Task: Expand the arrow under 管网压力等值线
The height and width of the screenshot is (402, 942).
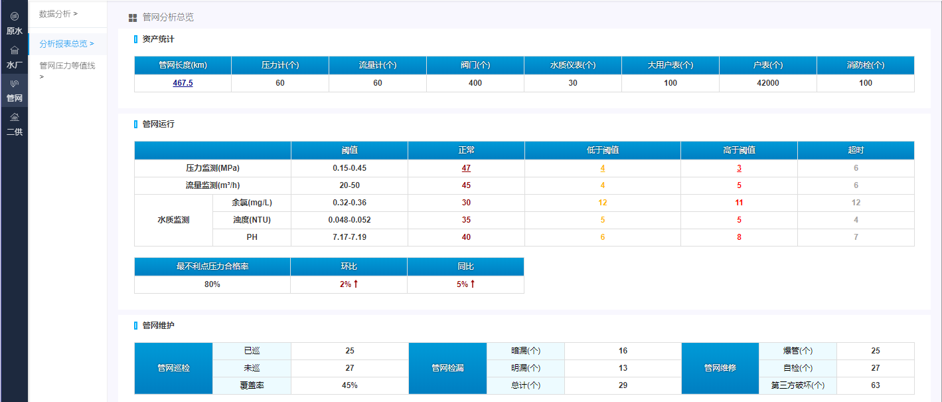Action: (41, 77)
